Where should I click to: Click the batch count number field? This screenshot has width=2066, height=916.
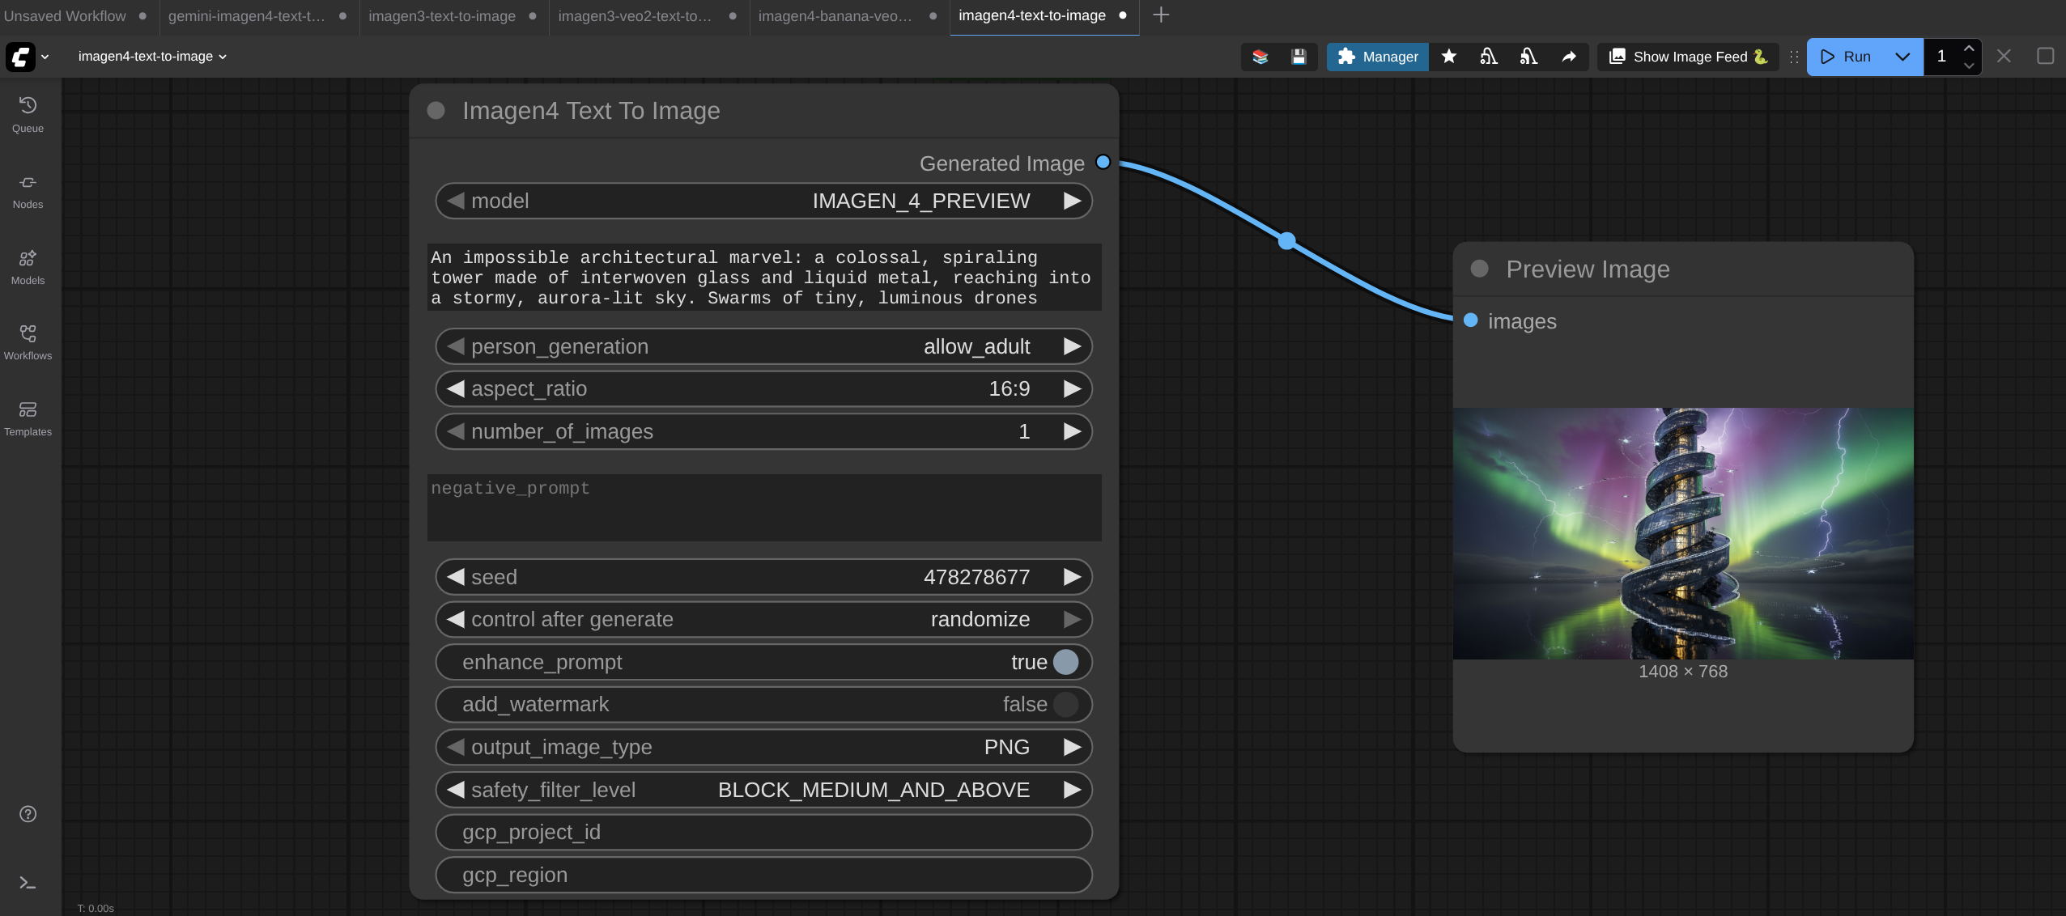tap(1941, 57)
